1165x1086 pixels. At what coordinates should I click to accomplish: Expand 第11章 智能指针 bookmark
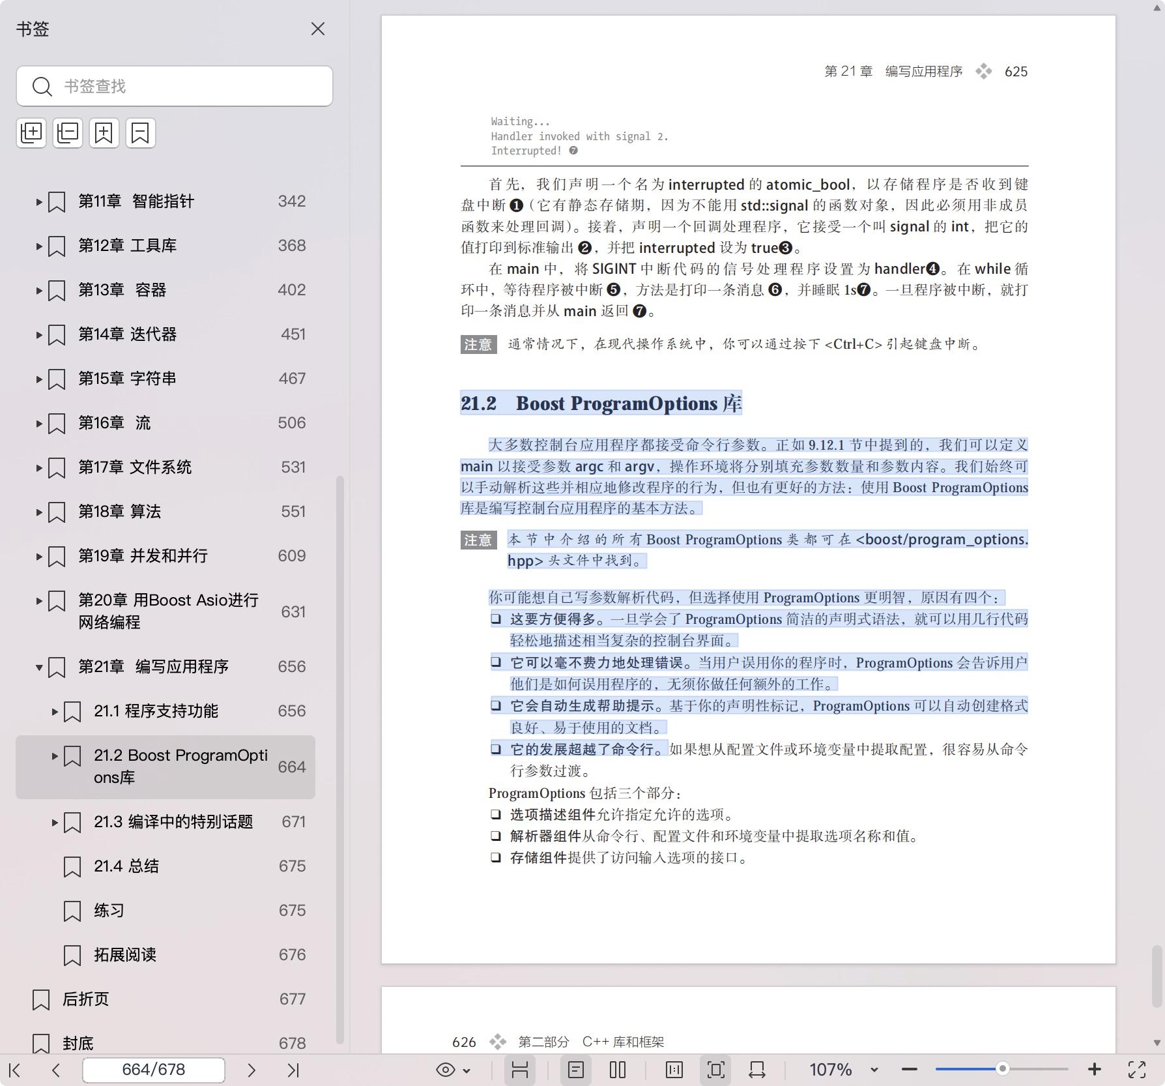coord(38,202)
